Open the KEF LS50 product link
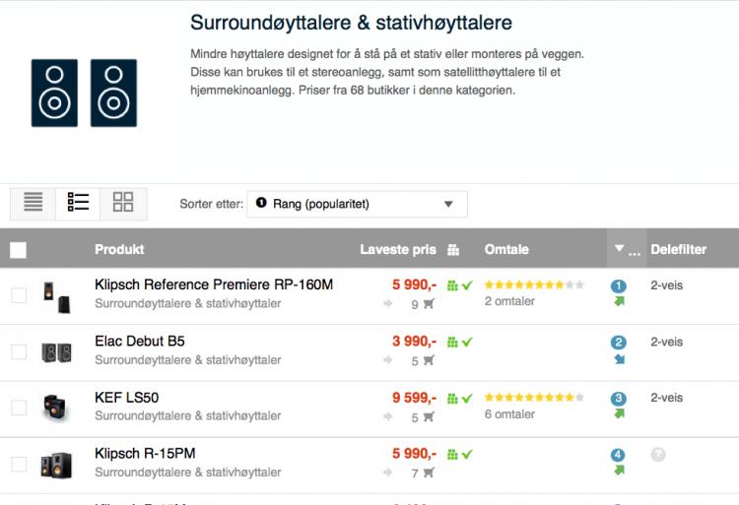This screenshot has width=739, height=505. 127,398
